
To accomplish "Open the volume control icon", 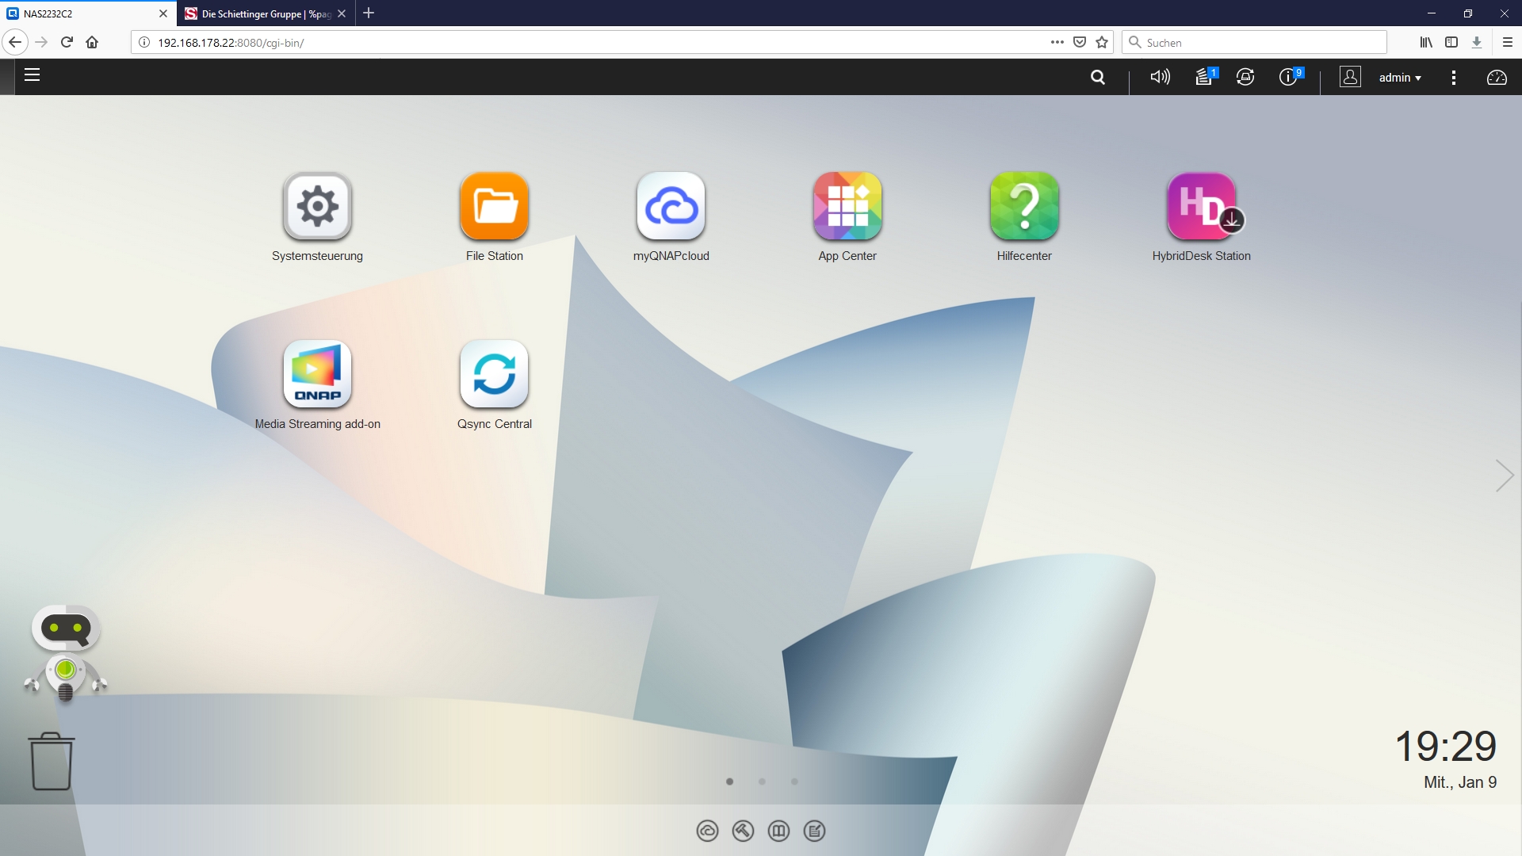I will 1160,78.
